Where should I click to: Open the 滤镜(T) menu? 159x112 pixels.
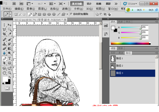pyautogui.click(x=67, y=9)
